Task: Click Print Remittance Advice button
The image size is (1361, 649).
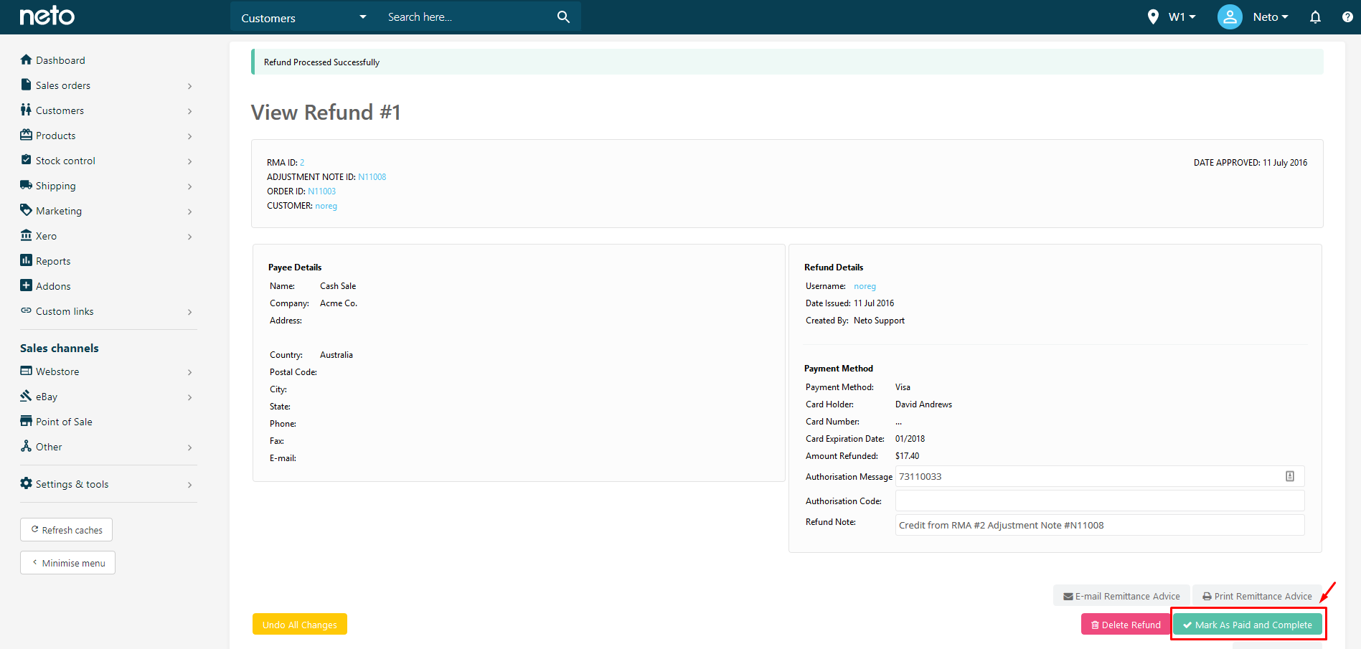Action: [1257, 596]
